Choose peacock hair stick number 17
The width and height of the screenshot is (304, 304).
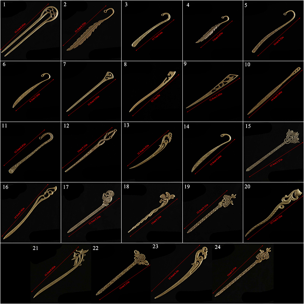[91, 212]
